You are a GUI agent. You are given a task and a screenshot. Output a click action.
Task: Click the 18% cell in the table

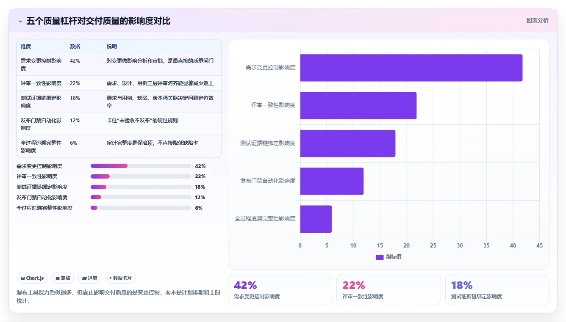(75, 98)
